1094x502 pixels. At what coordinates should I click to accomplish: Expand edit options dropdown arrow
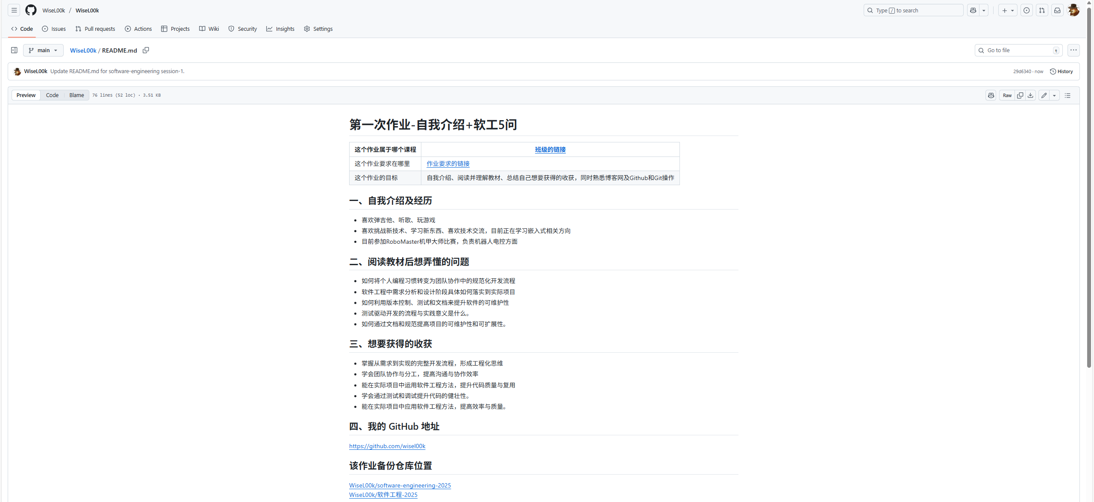(1054, 95)
